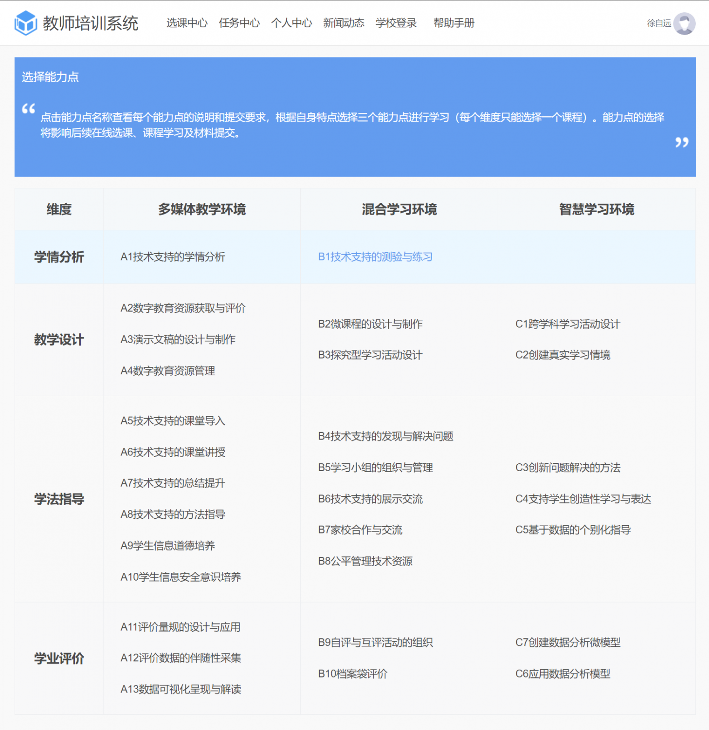The height and width of the screenshot is (730, 709).
Task: Click the 教学设计 row label
Action: point(59,340)
